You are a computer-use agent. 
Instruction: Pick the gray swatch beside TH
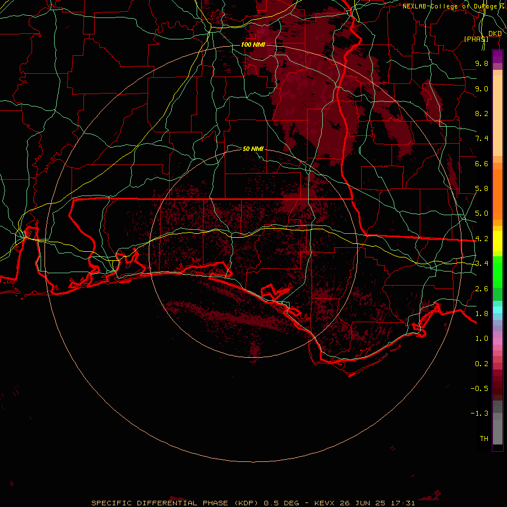coord(497,432)
